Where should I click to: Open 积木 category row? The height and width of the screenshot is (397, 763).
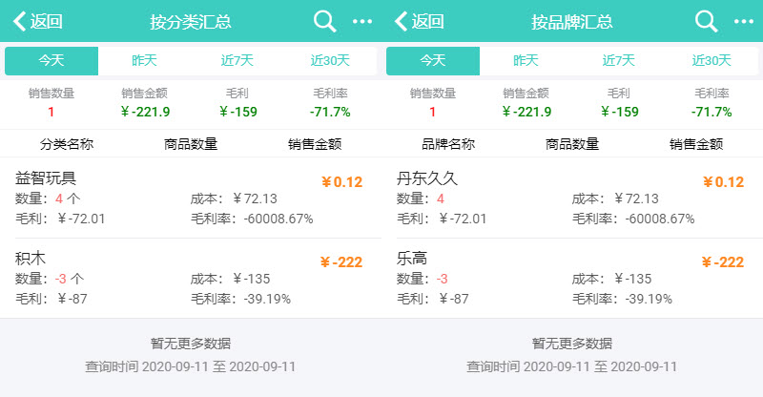point(191,279)
